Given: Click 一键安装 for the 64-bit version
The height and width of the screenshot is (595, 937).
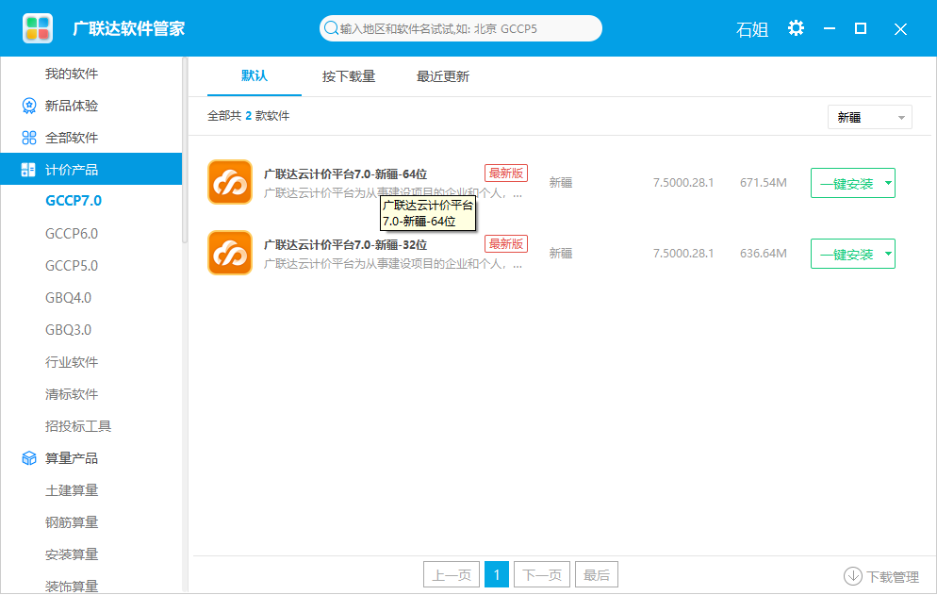Looking at the screenshot, I should [846, 183].
